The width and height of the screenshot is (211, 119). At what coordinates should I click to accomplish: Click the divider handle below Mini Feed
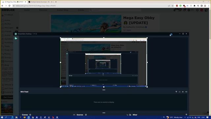click(x=104, y=113)
